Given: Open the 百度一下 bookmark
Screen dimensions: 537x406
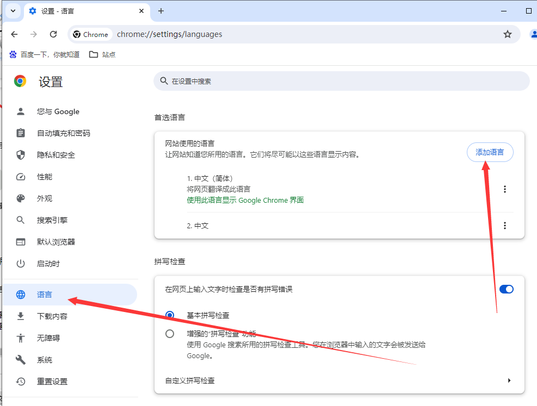Looking at the screenshot, I should pos(44,54).
